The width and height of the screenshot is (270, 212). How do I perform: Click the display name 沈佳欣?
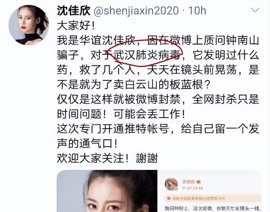pyautogui.click(x=74, y=11)
